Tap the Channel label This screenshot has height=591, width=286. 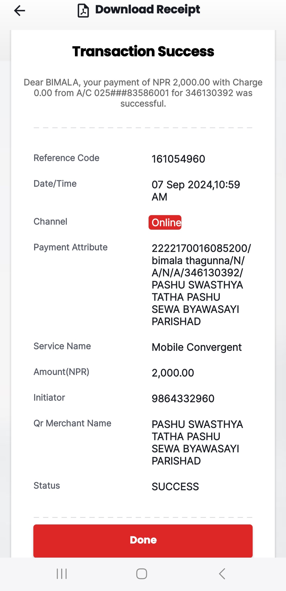(50, 222)
